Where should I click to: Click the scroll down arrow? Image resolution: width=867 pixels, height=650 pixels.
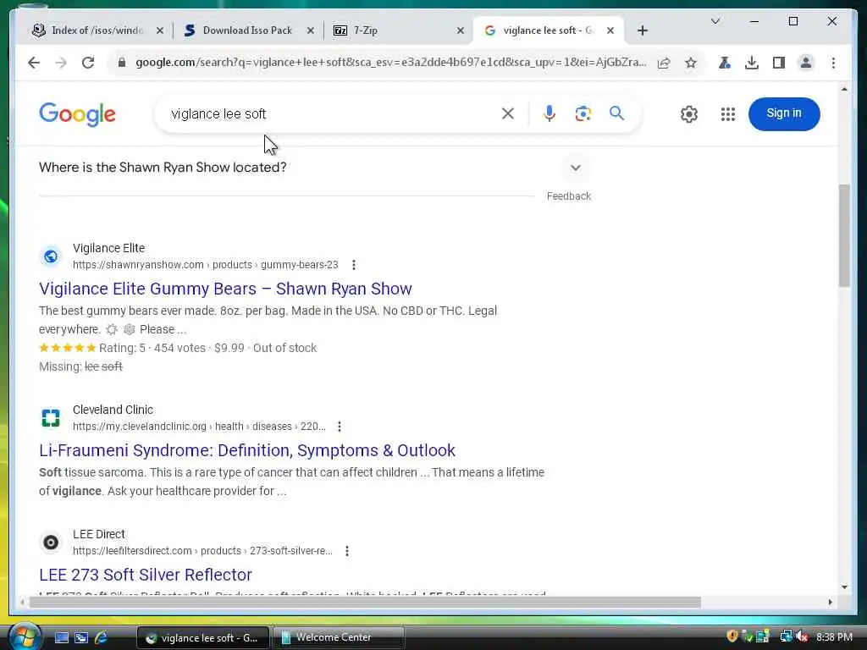tap(844, 587)
